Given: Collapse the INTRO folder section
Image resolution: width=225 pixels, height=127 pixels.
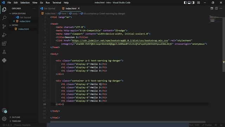Looking at the screenshot, I should (15, 25).
